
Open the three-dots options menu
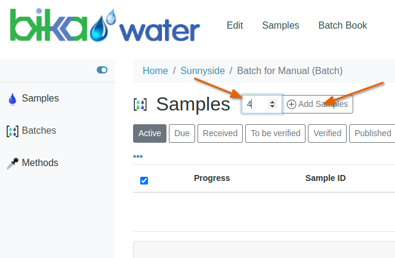(x=138, y=156)
